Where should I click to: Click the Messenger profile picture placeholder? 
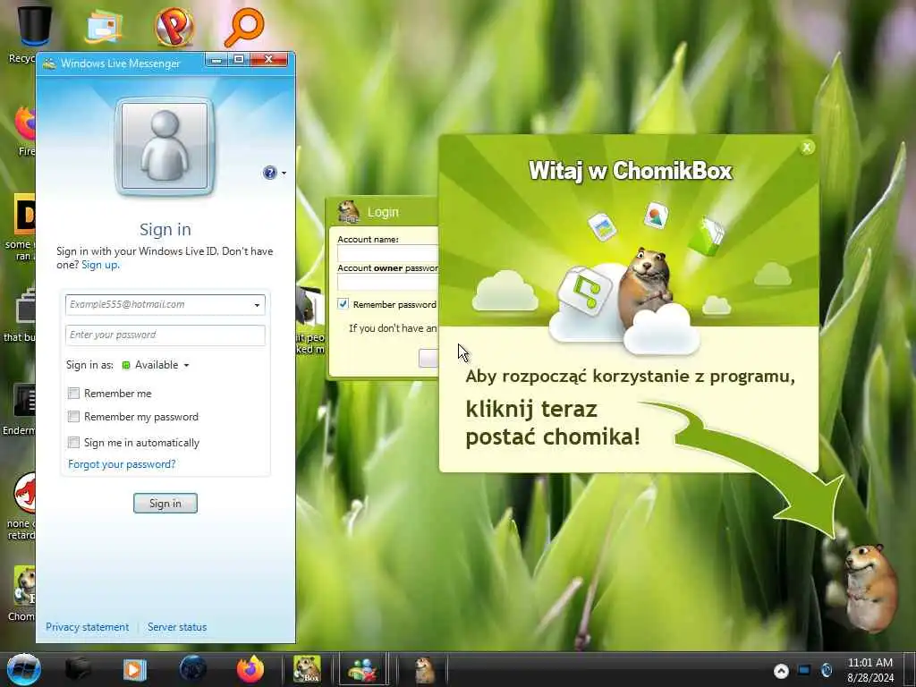pyautogui.click(x=165, y=146)
